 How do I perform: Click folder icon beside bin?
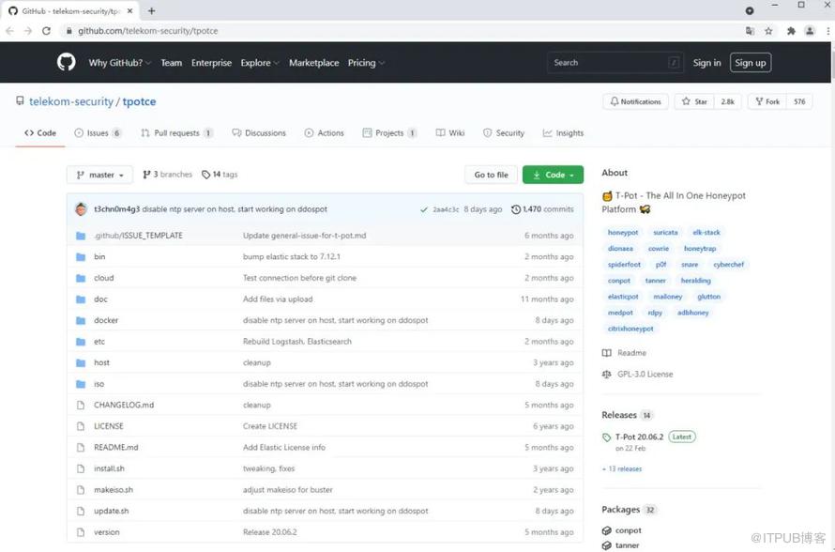tap(81, 257)
